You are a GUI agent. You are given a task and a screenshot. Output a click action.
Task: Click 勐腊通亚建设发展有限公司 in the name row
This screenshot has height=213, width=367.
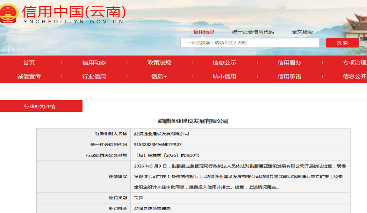(x=161, y=134)
